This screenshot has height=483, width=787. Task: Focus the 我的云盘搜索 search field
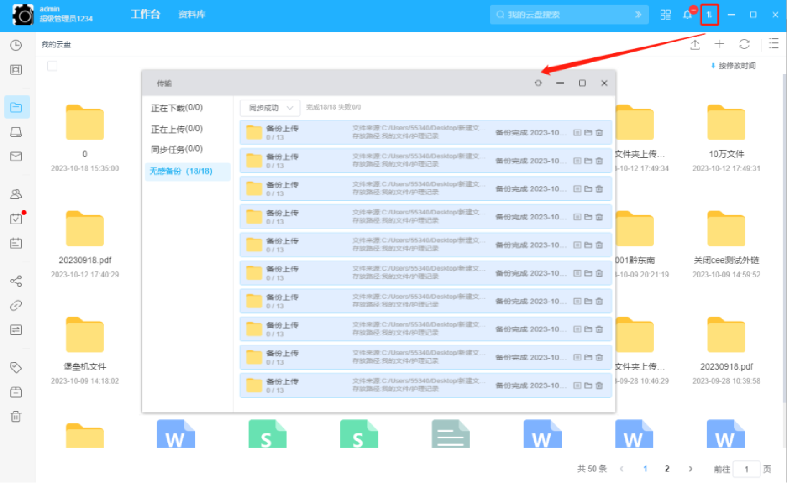tap(562, 15)
